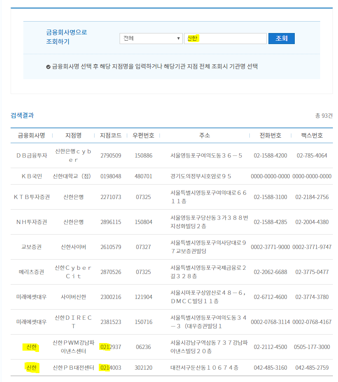The image size is (338, 382).
Task: Select the 전화번호 column header
Action: coord(271,136)
